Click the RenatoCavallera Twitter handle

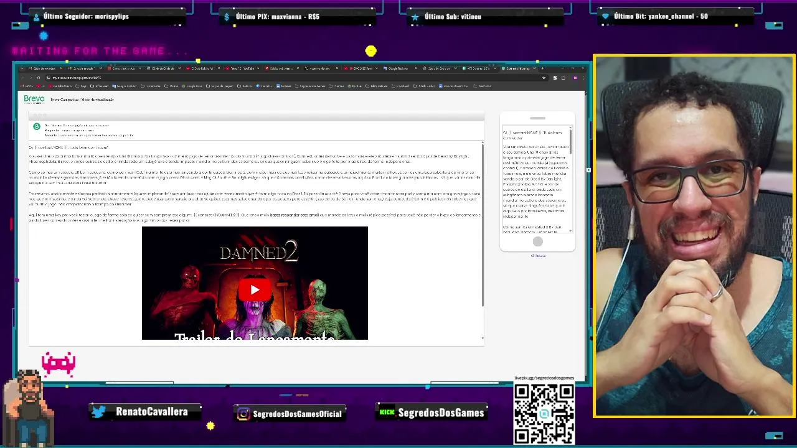pos(151,412)
